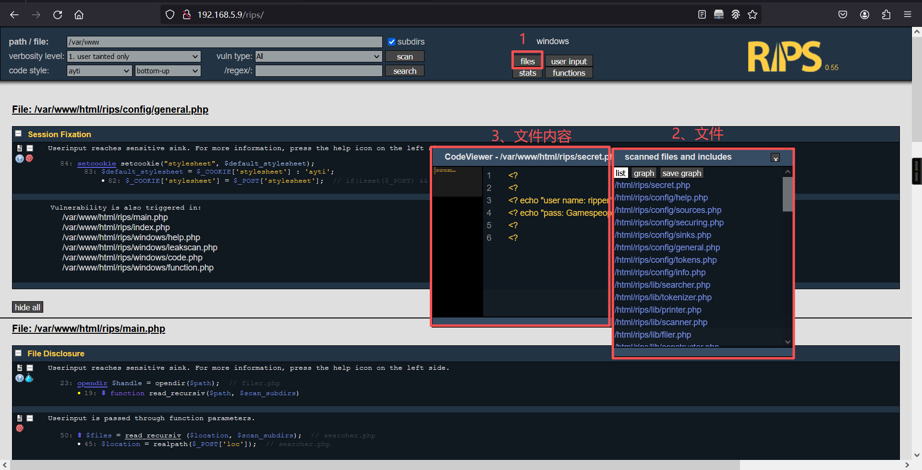
Task: Click the read_recursiv call link on line 50
Action: click(x=153, y=435)
